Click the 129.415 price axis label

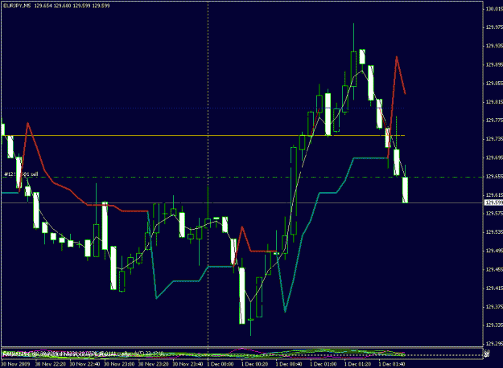pyautogui.click(x=494, y=288)
